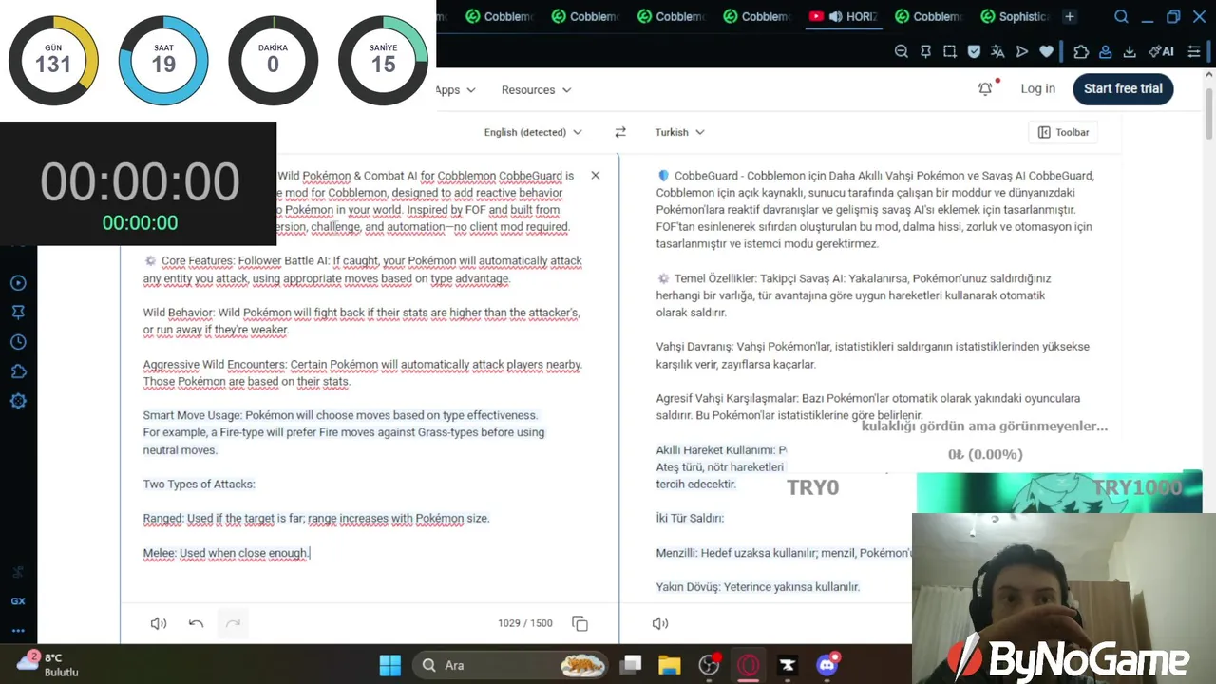
Task: Switch to the Sophisticated tab
Action: 1015,16
